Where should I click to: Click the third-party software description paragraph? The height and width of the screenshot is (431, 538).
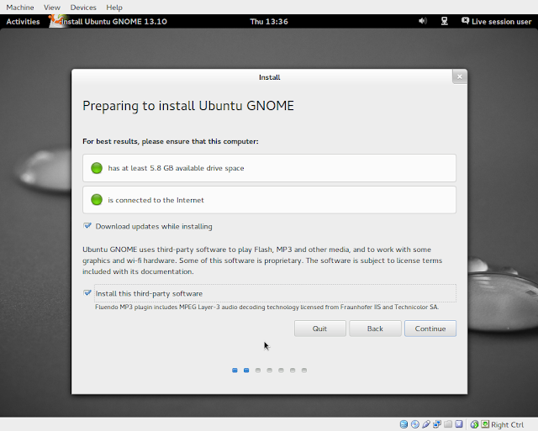click(262, 260)
